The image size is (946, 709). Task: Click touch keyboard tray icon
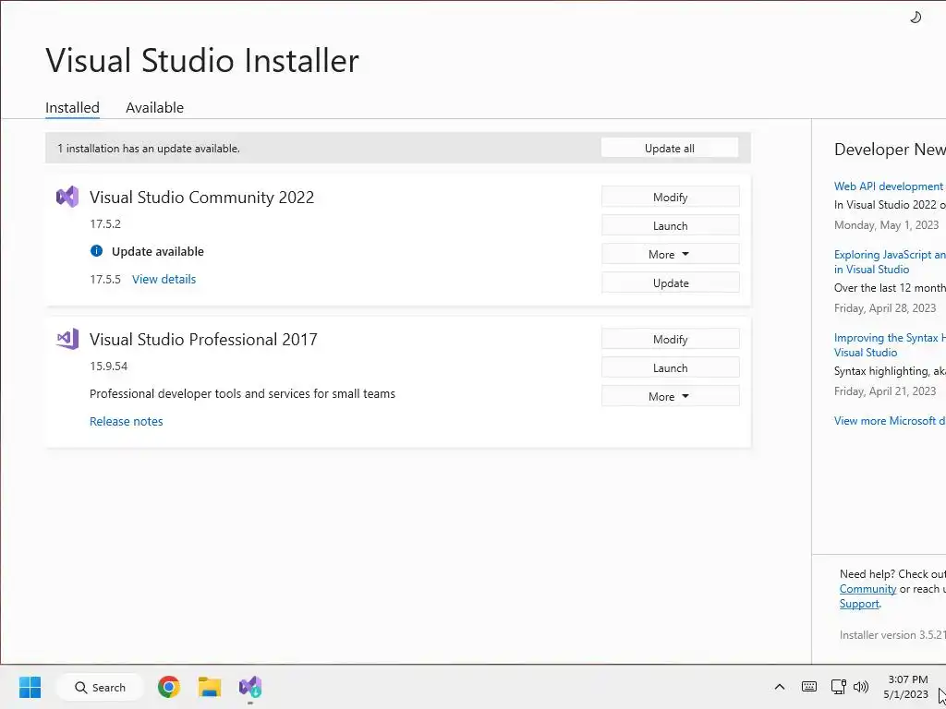coord(809,687)
